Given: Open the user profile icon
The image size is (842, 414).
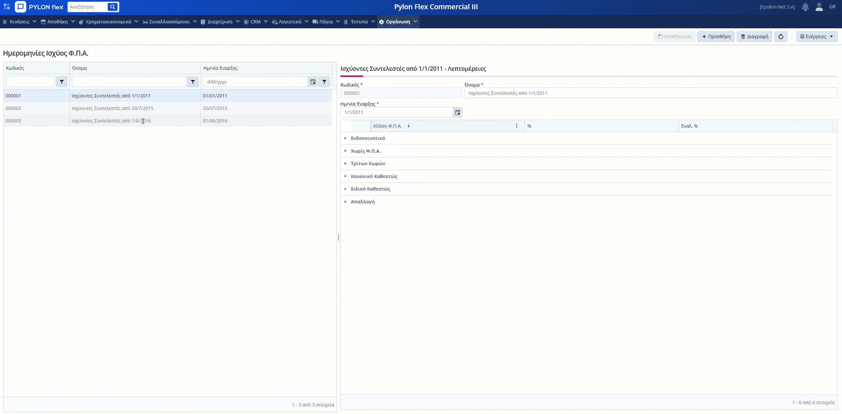Looking at the screenshot, I should coord(819,7).
